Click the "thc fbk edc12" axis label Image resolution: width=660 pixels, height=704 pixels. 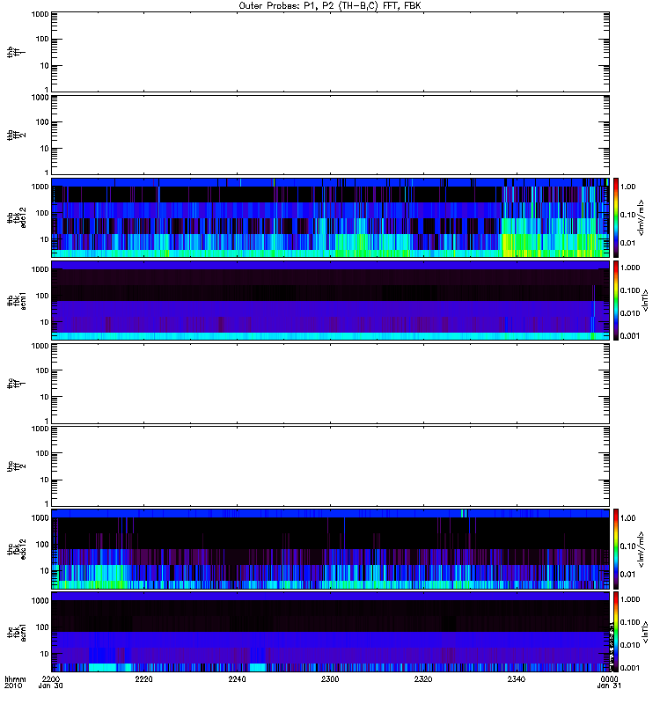coord(16,548)
